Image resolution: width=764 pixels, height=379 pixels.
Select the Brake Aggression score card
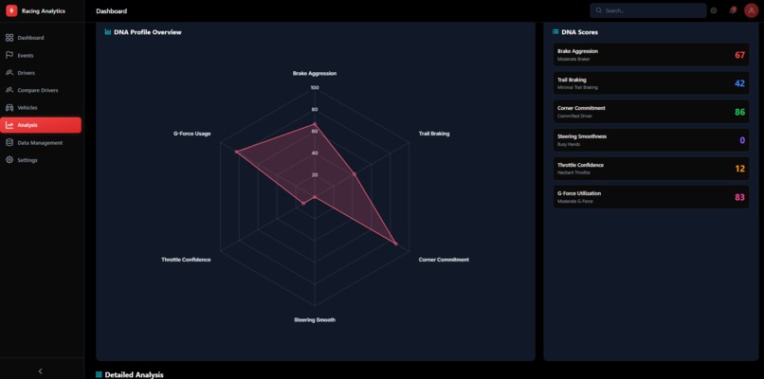[x=651, y=55]
